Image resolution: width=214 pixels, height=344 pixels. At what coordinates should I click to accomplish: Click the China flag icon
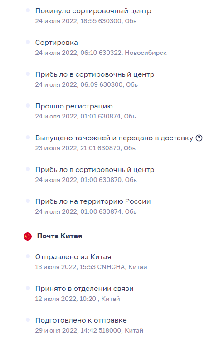28,236
